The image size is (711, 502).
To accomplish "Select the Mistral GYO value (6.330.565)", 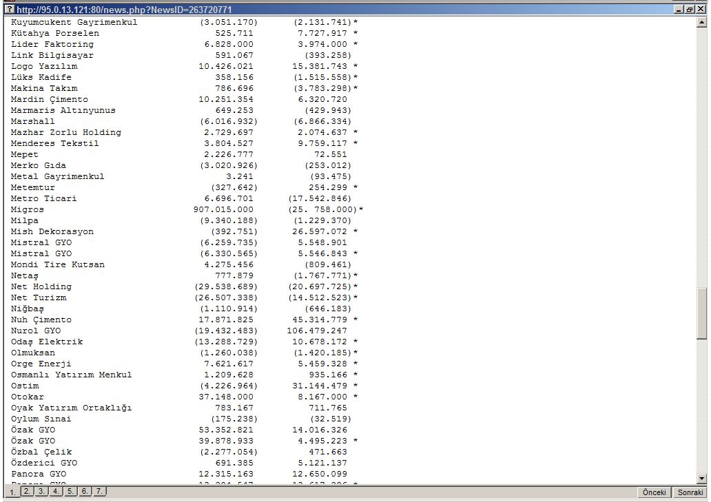I will pyautogui.click(x=229, y=253).
